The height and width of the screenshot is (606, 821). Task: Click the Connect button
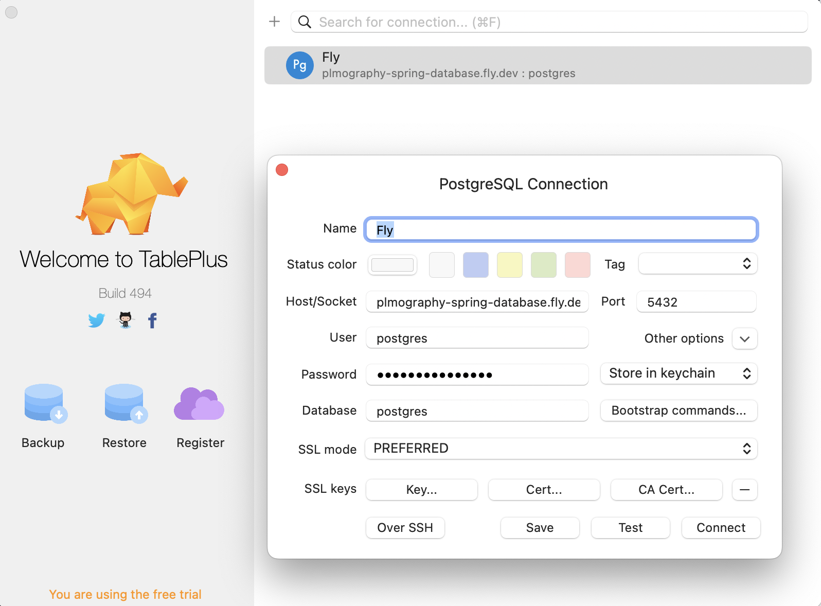(721, 528)
